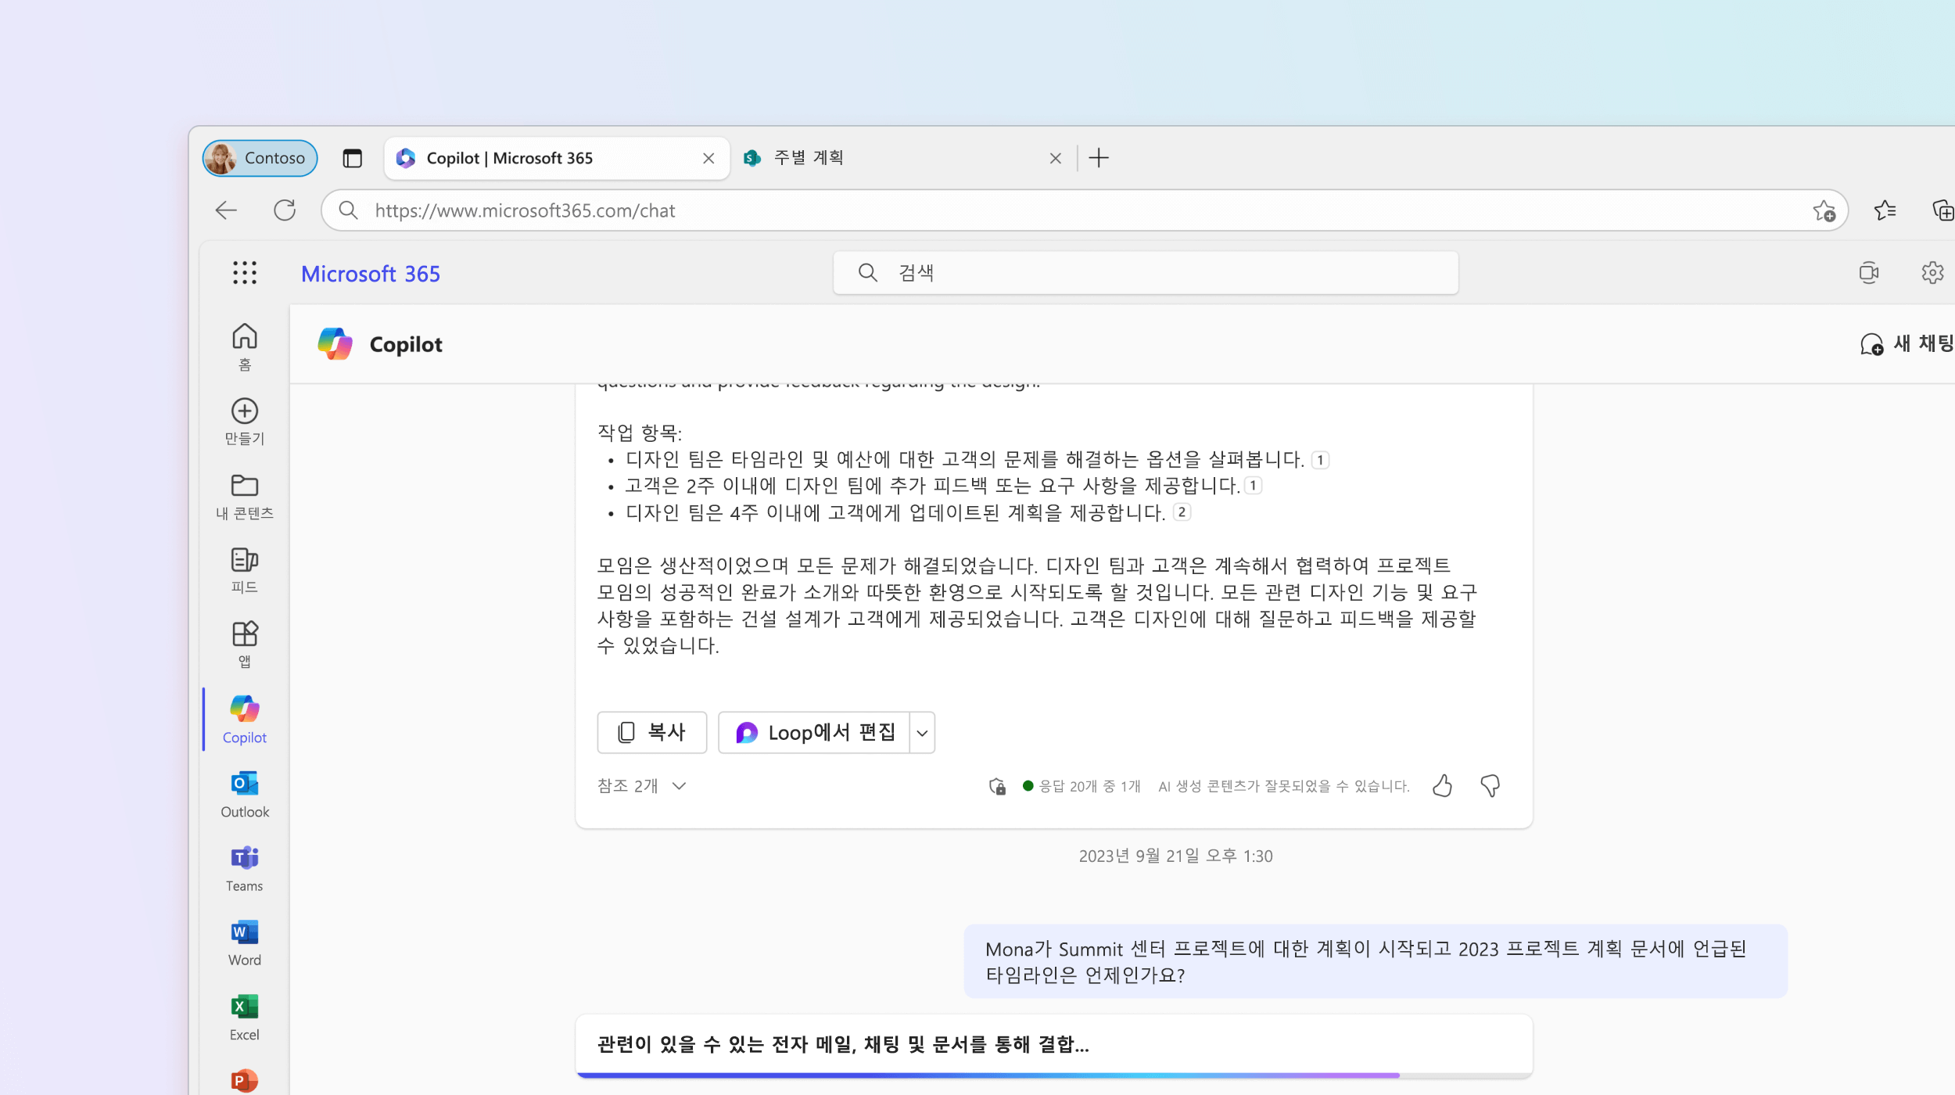This screenshot has height=1095, width=1955.
Task: Click Loop에서 편집 button
Action: [x=814, y=732]
